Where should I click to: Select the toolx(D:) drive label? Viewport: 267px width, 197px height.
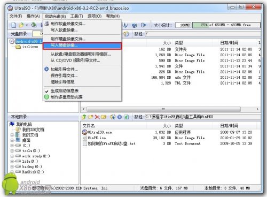(31, 151)
